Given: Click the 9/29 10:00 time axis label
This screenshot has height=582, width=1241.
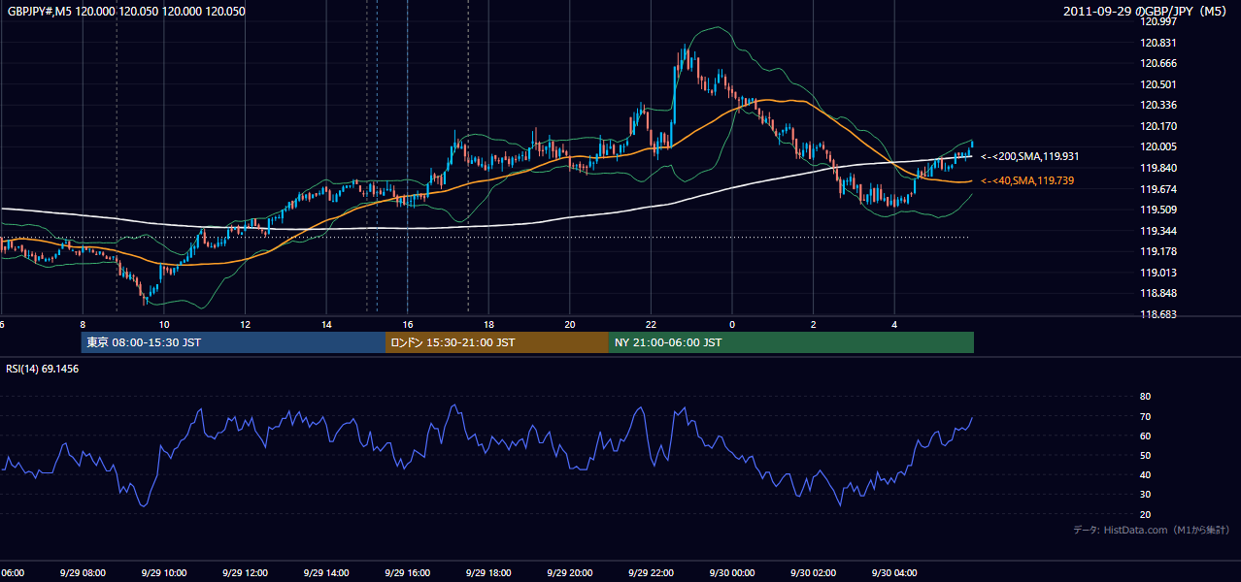Looking at the screenshot, I should coord(163,573).
